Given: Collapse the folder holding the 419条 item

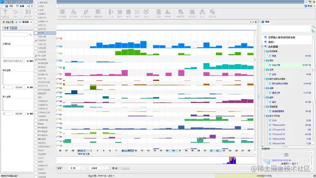Looking at the screenshot, I should click(x=265, y=97).
